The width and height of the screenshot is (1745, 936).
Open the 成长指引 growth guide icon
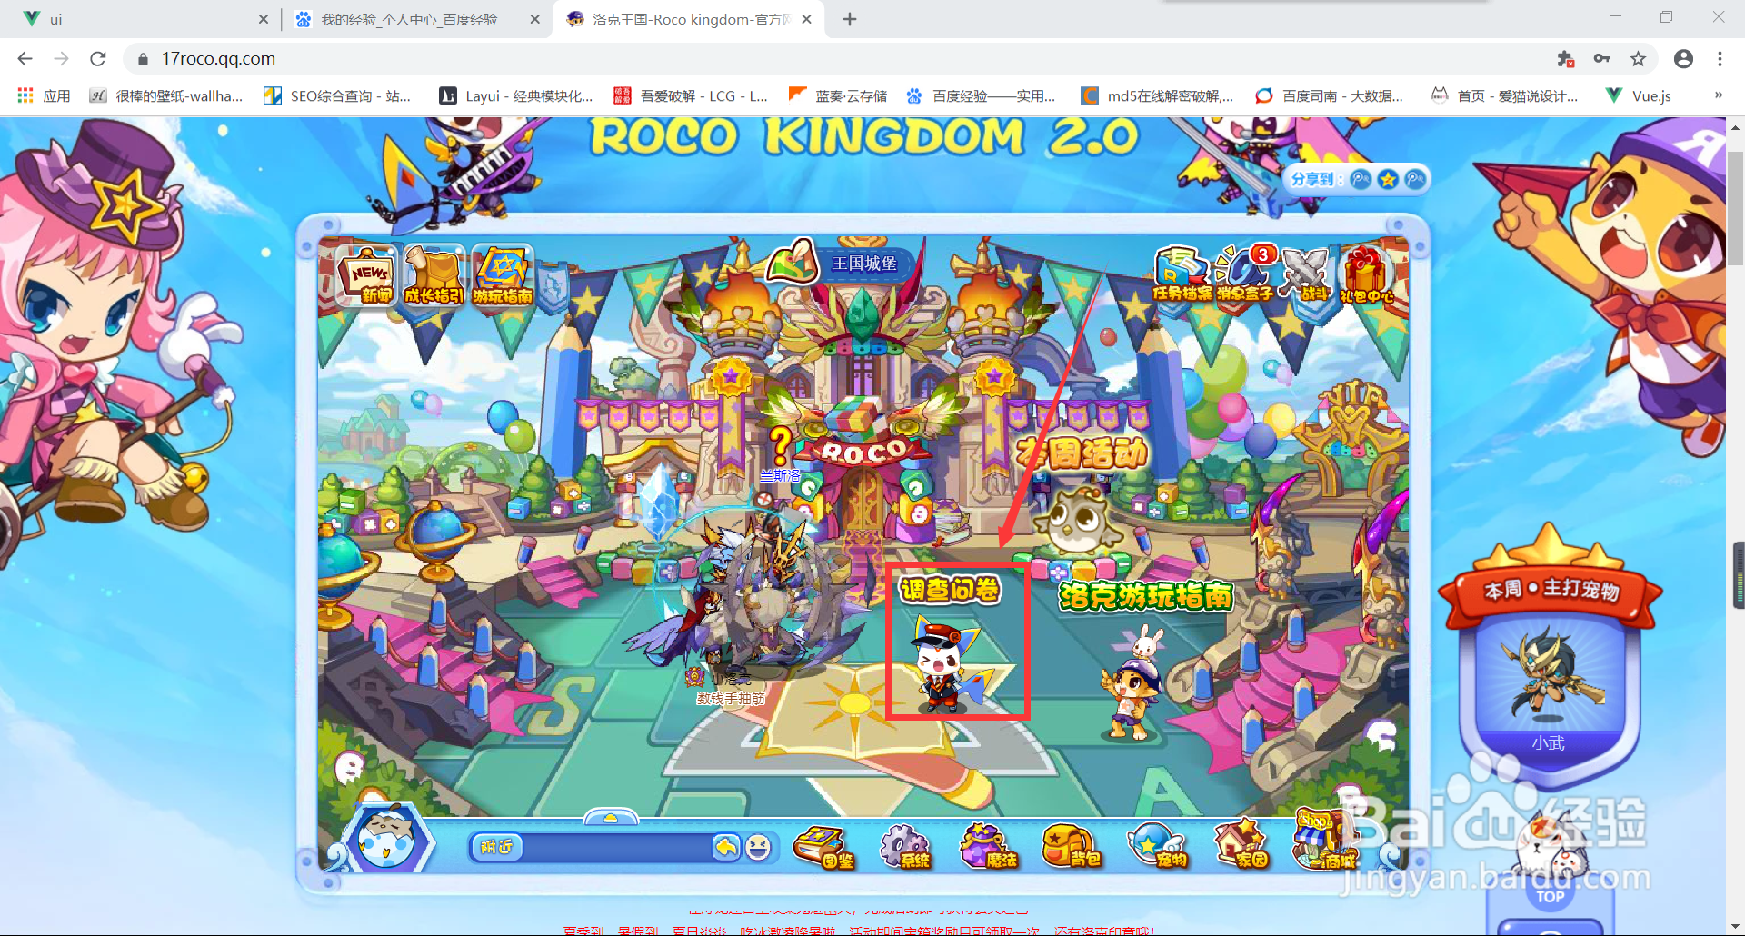[434, 275]
